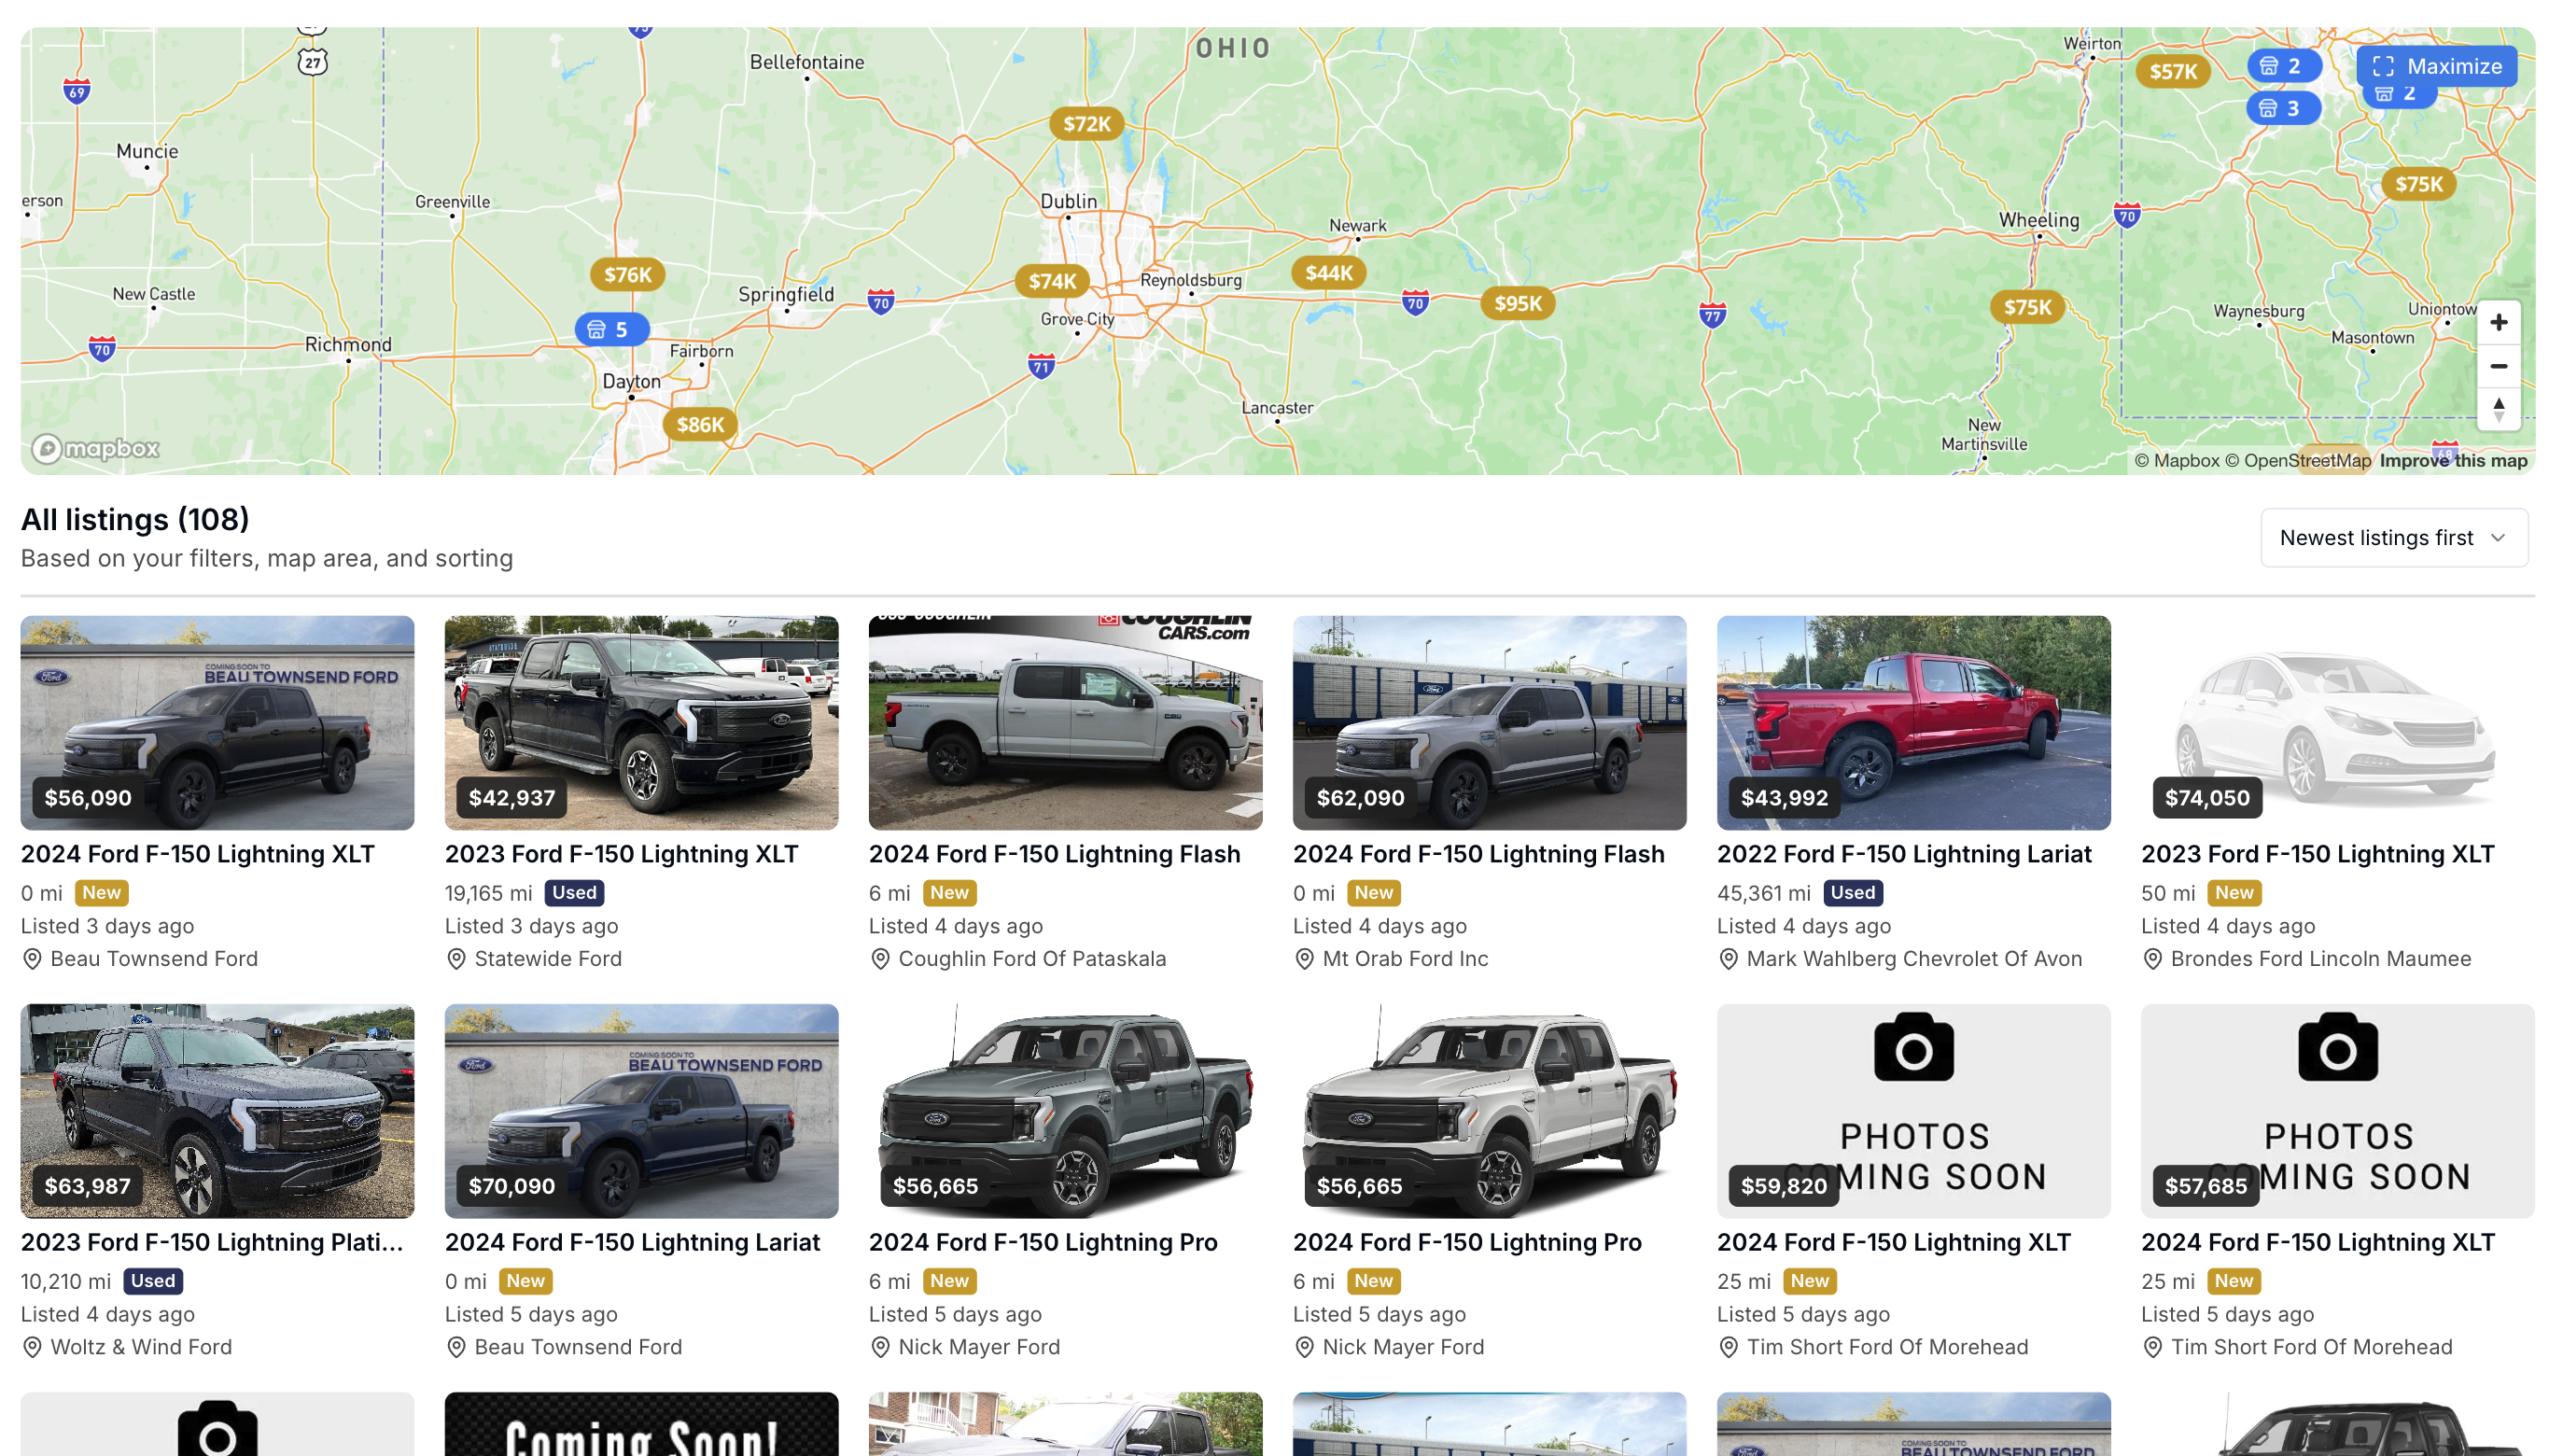Open the 3-dealer cluster marker on map
Image resolution: width=2563 pixels, height=1456 pixels.
(2282, 108)
